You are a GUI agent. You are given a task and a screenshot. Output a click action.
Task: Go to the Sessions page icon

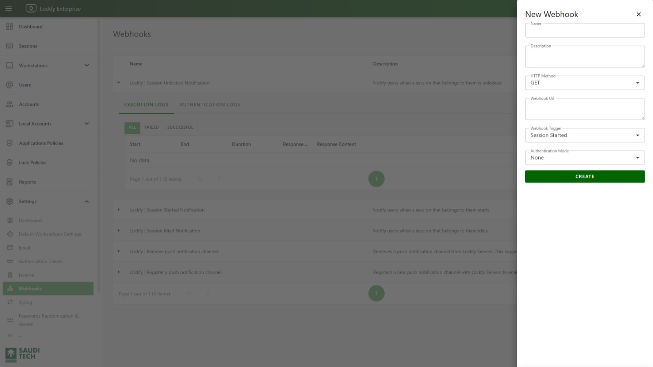click(9, 46)
